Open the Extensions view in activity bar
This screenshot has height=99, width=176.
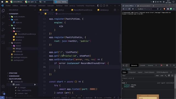(x=3, y=36)
